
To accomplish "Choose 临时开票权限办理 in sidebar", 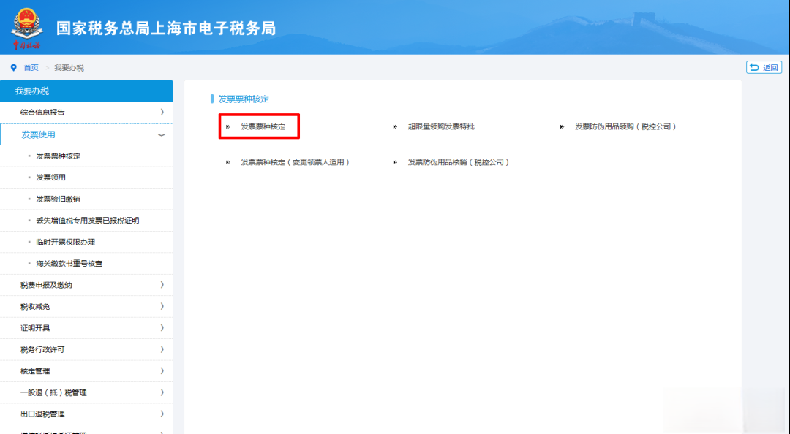I will point(65,242).
